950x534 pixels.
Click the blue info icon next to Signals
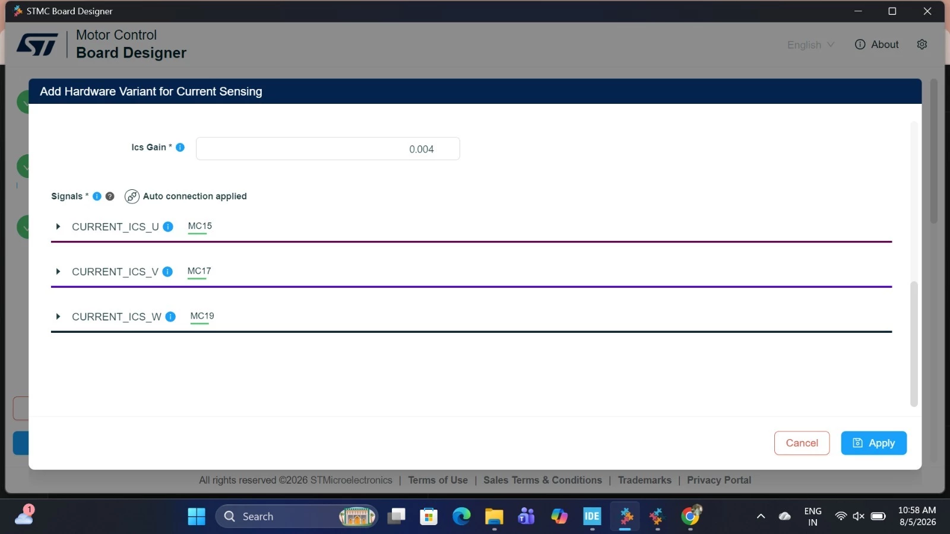click(x=97, y=196)
